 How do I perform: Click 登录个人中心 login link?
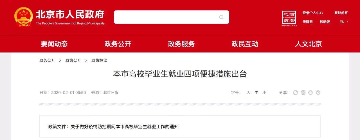tap(313, 13)
